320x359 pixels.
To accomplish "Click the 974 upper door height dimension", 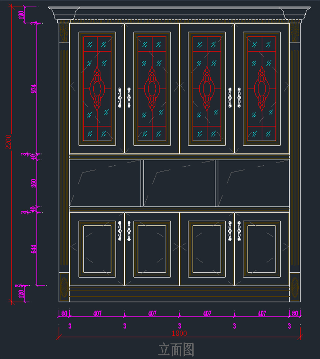I will (34, 89).
